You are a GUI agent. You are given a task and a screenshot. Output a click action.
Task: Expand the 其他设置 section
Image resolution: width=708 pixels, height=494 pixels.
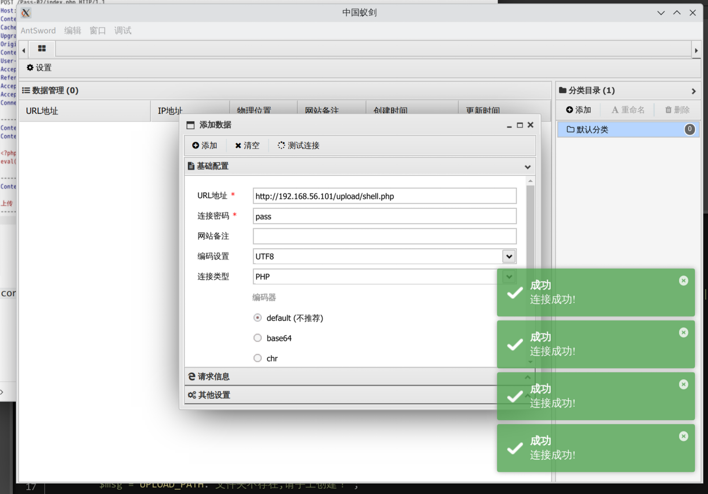click(360, 395)
